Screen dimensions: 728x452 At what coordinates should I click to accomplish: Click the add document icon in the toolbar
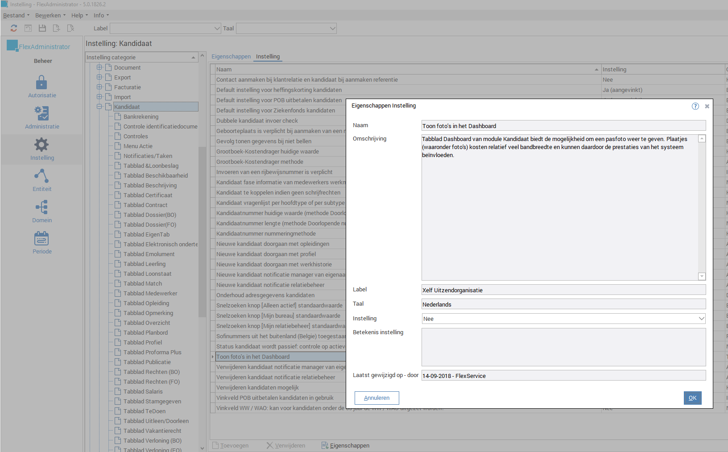56,28
